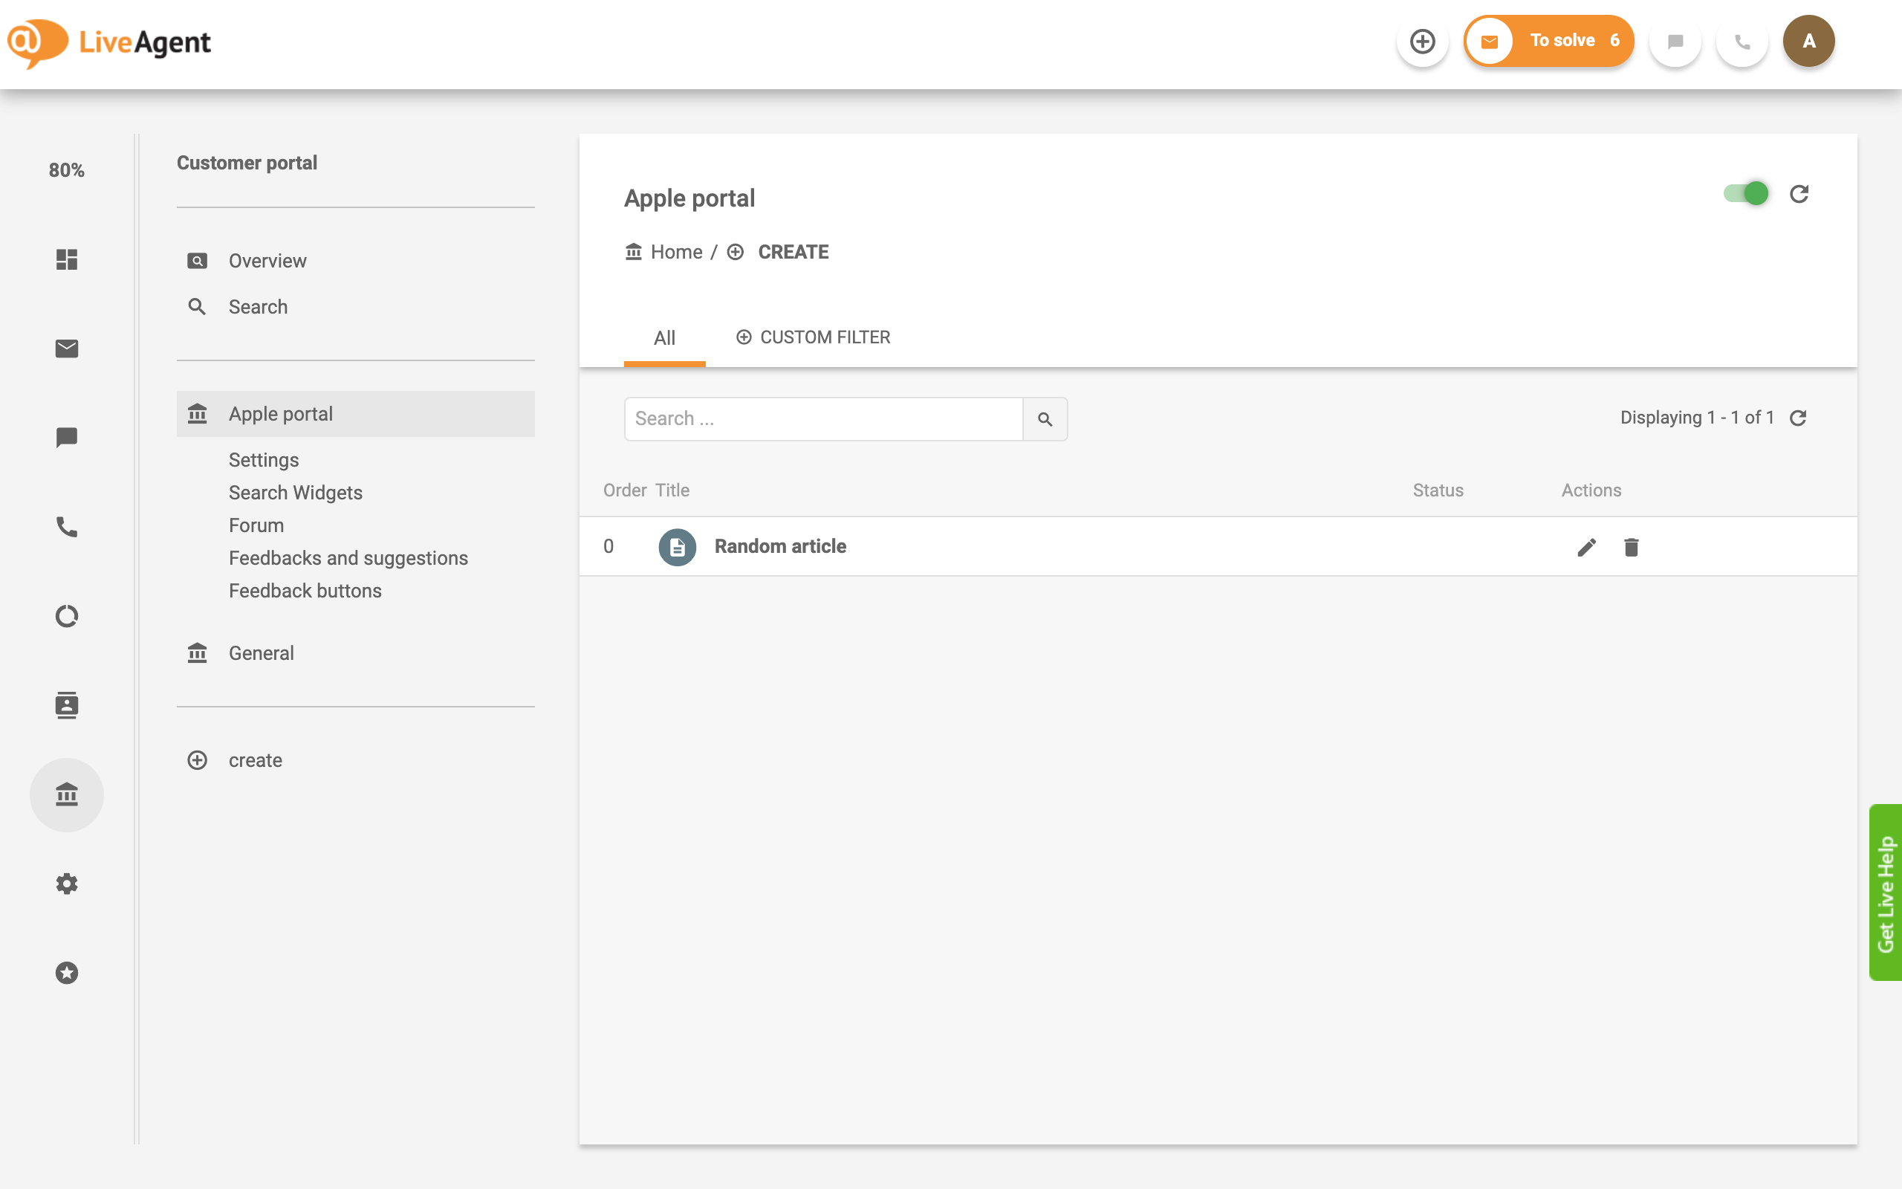Open the Calls phone icon in sidebar

(67, 527)
